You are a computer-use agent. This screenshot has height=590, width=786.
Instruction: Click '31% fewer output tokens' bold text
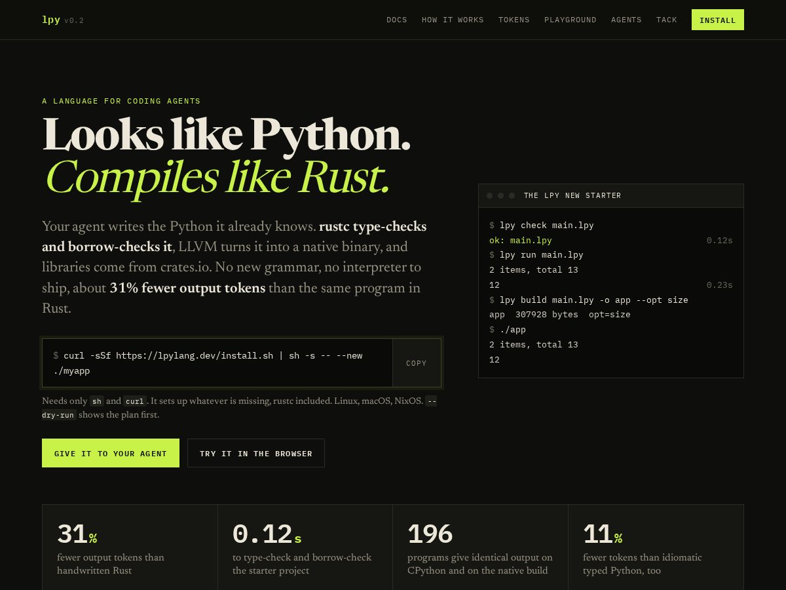187,288
